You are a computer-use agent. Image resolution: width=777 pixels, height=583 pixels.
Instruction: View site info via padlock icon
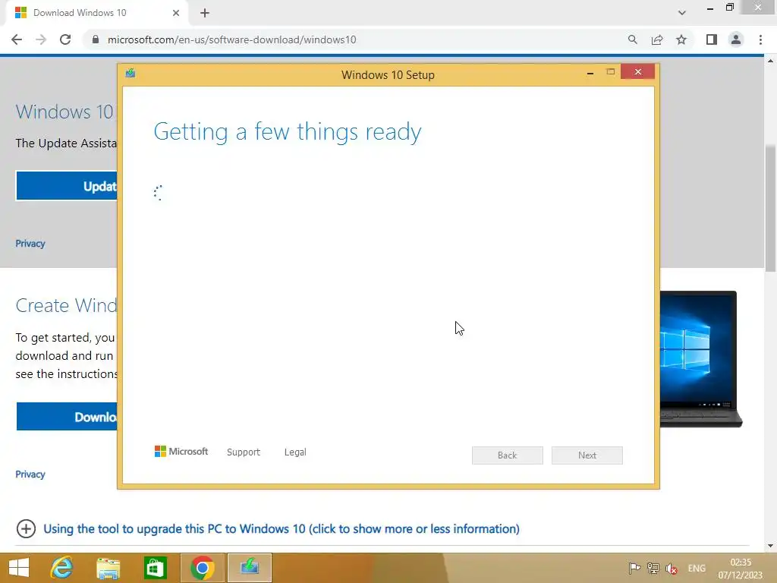pos(96,39)
